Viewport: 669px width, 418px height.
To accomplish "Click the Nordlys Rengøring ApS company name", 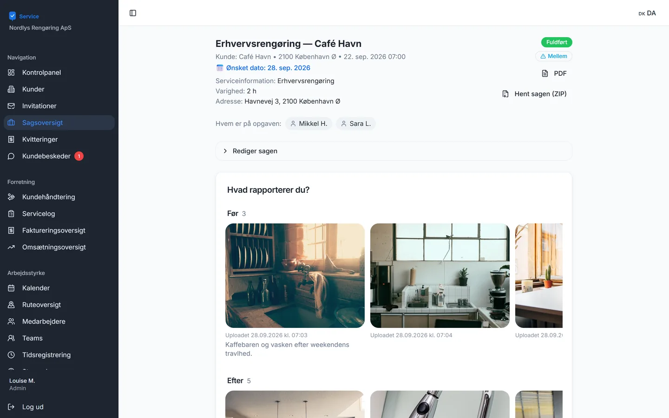I will (40, 28).
